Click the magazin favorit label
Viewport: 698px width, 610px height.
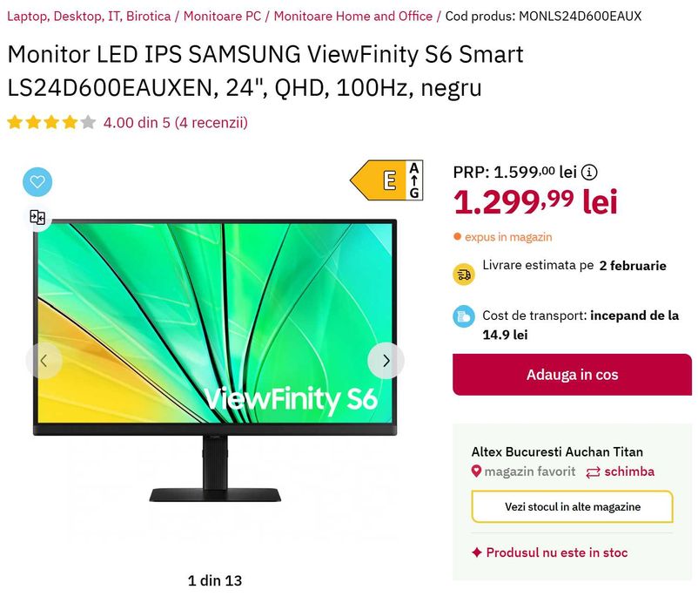[x=530, y=471]
